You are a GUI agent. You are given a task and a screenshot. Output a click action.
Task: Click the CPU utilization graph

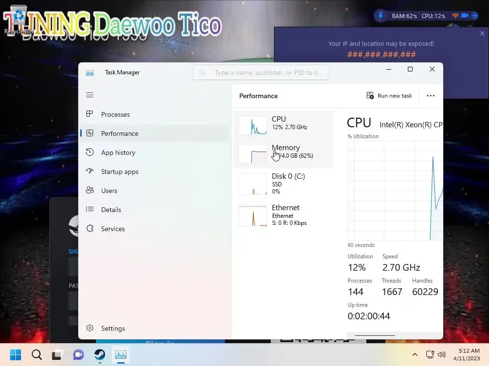(395, 191)
